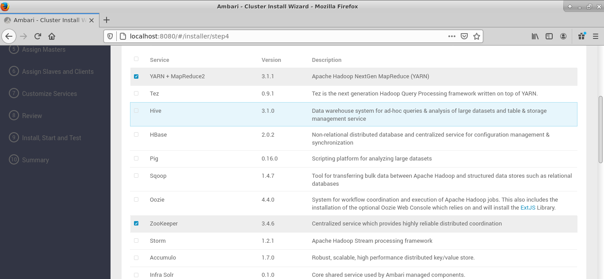Go to the Firefox home page
The width and height of the screenshot is (604, 279).
click(52, 36)
